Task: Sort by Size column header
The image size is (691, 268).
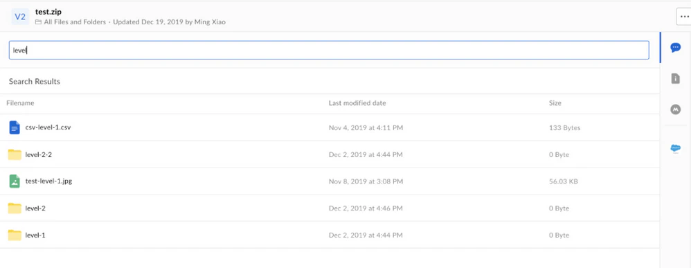Action: (x=555, y=103)
